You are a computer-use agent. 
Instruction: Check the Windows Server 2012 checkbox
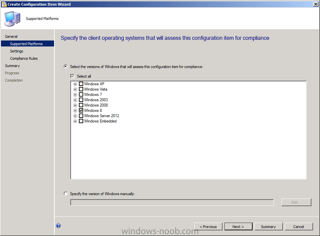(81, 116)
